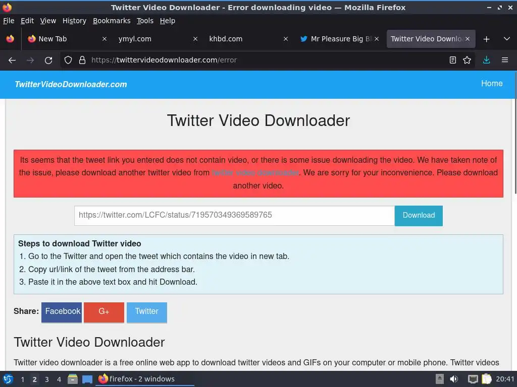The width and height of the screenshot is (517, 387).
Task: Switch to the ymyl.com tab
Action: click(x=158, y=39)
